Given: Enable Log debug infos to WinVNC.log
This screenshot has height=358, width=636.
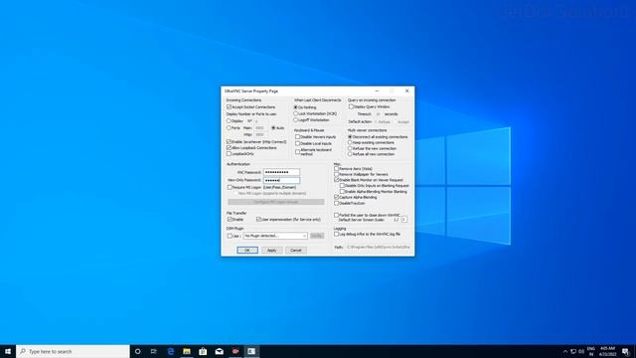Looking at the screenshot, I should coord(336,235).
